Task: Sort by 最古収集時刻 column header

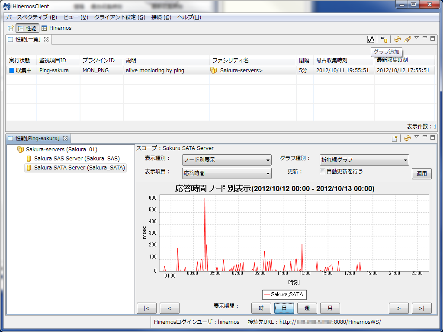Action: pos(344,61)
